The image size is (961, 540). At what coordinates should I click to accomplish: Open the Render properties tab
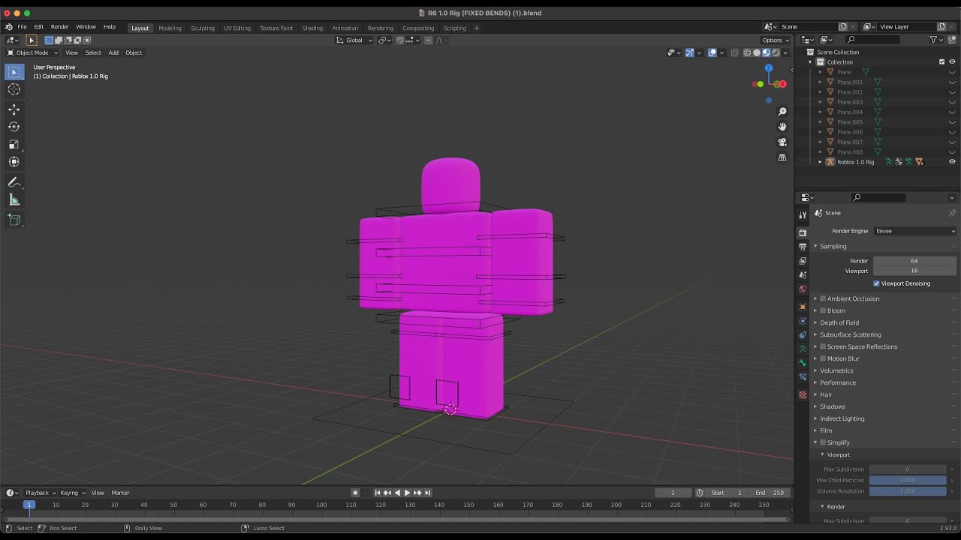[x=803, y=232]
